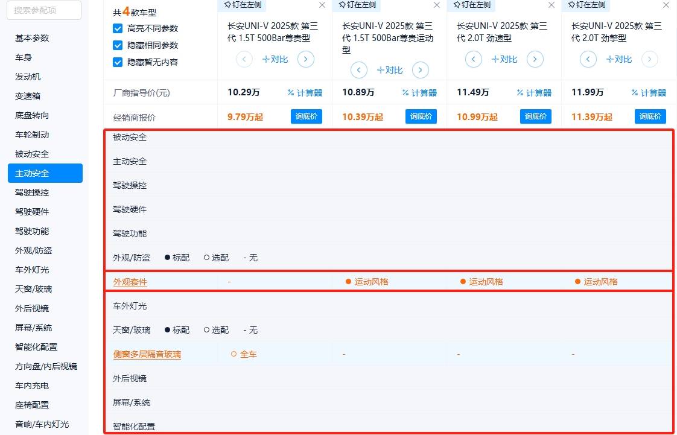677x435 pixels.
Task: Toggle 隐藏暂无内容 checkbox
Action: click(x=118, y=62)
